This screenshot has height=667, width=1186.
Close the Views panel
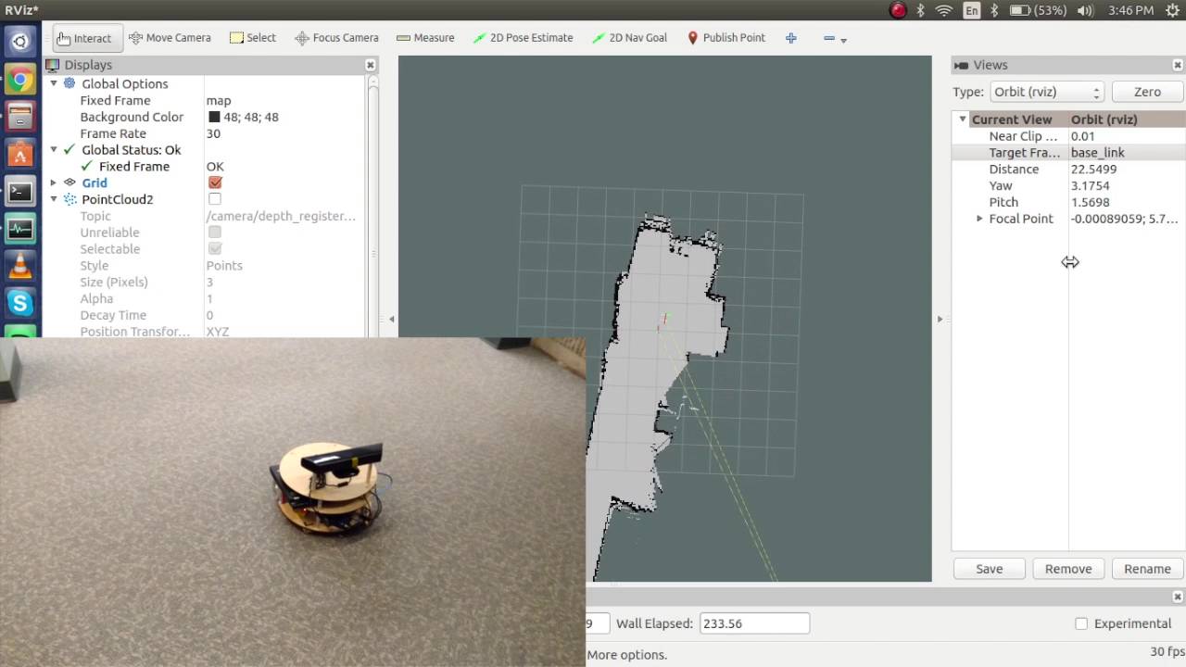(1178, 65)
